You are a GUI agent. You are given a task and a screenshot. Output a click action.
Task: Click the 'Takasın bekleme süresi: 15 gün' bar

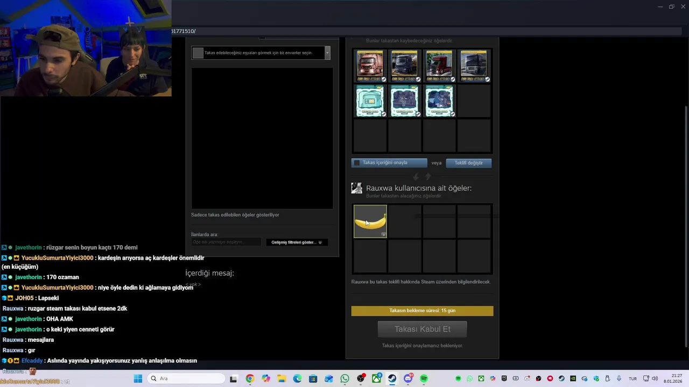point(422,311)
